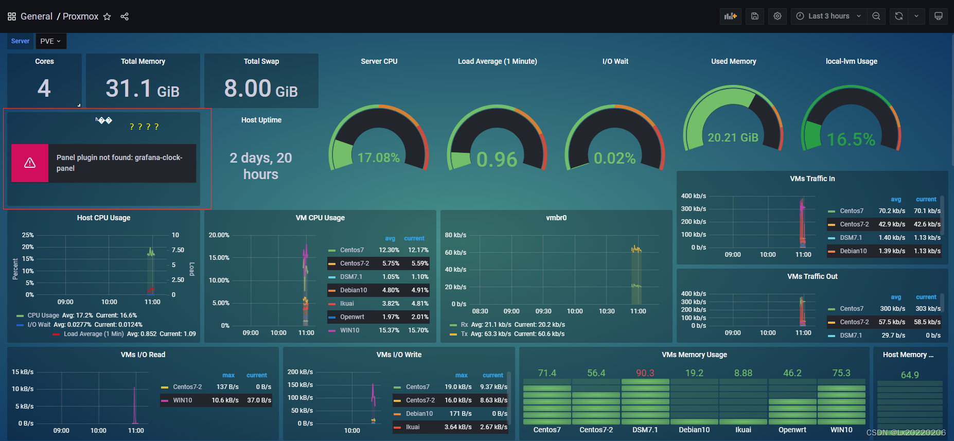Toggle Openwrt series in VM CPU Usage legend
The width and height of the screenshot is (954, 441).
pos(352,317)
